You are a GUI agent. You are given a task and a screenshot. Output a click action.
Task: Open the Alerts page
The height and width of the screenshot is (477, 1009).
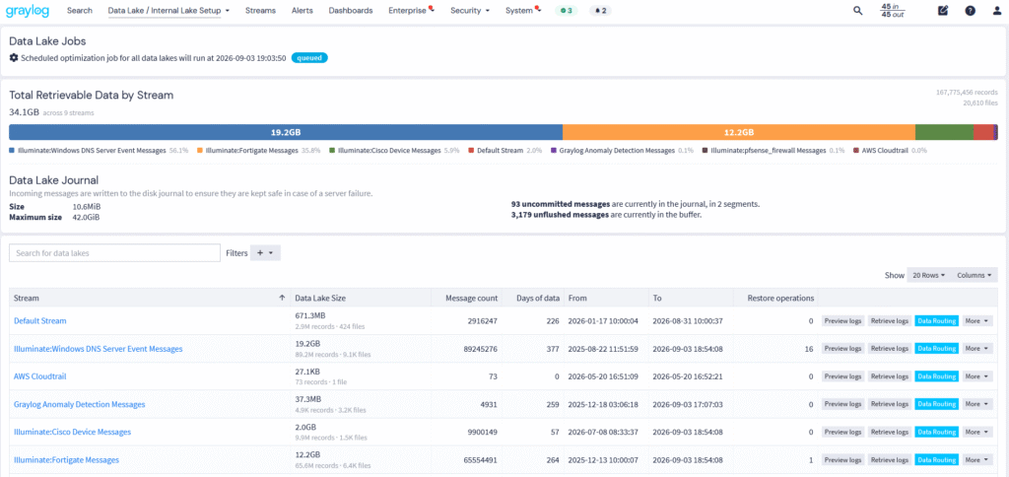tap(303, 10)
